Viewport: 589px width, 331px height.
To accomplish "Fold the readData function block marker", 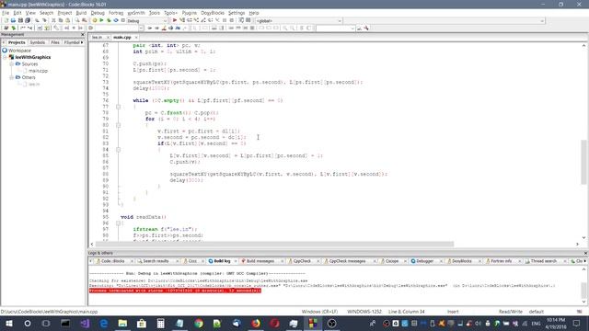I will click(118, 223).
